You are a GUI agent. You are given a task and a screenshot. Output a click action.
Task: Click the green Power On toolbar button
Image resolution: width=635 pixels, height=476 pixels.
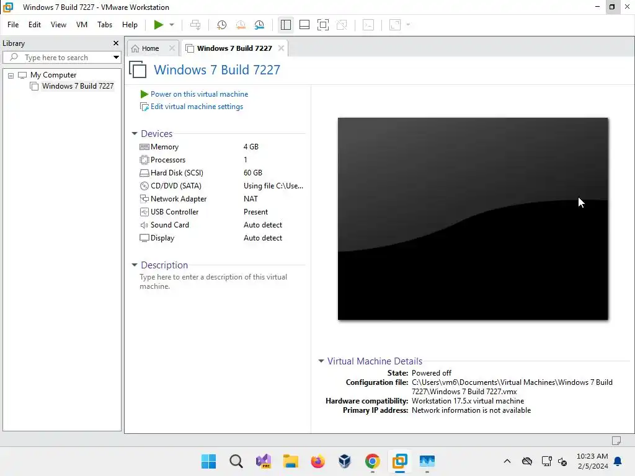coord(158,25)
